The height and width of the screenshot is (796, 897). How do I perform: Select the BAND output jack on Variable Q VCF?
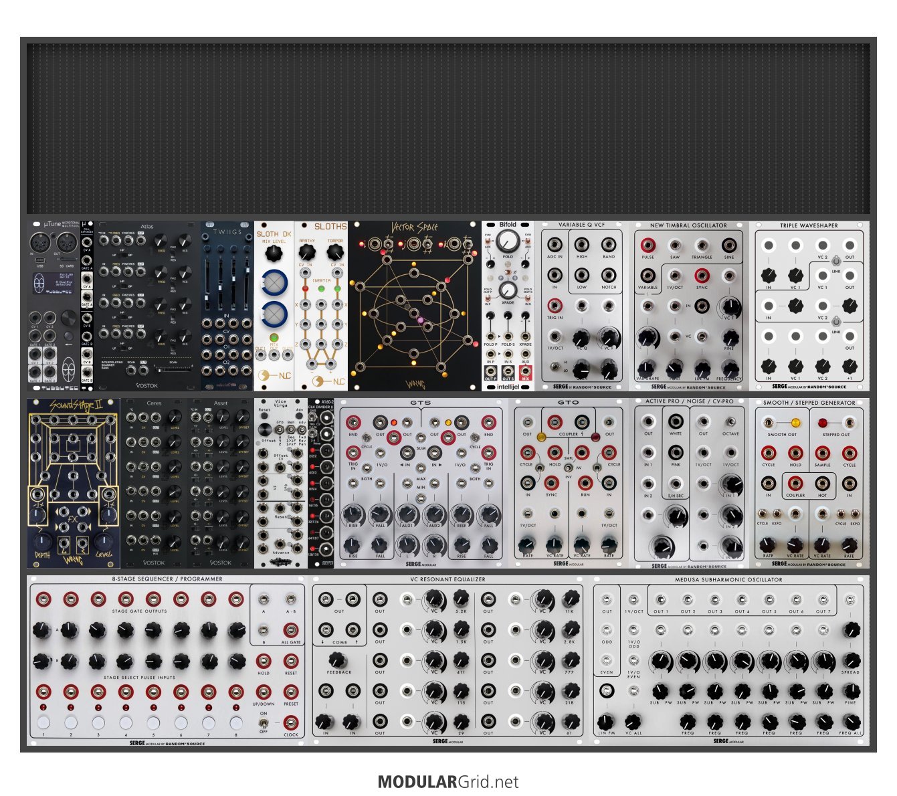(x=609, y=245)
